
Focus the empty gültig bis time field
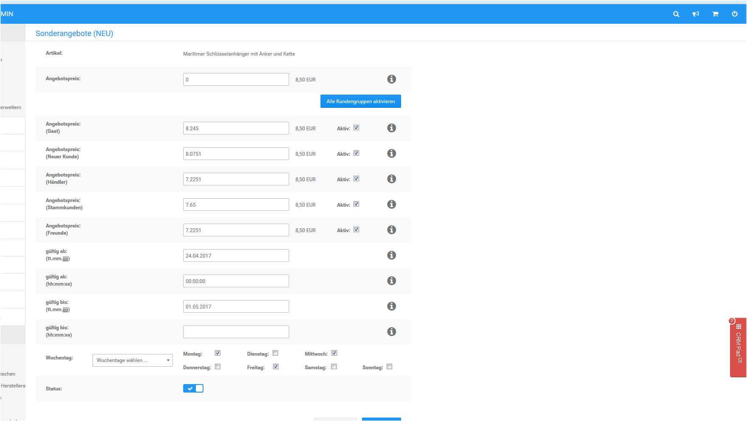coord(236,332)
